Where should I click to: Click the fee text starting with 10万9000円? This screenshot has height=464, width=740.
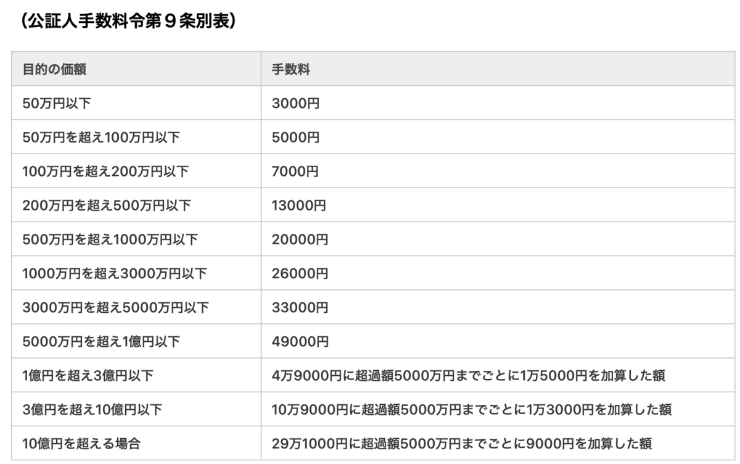(x=471, y=409)
